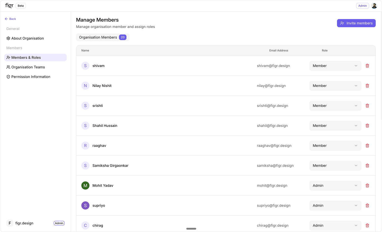382x232 pixels.
Task: Click email nilay@figr.design
Action: [271, 86]
